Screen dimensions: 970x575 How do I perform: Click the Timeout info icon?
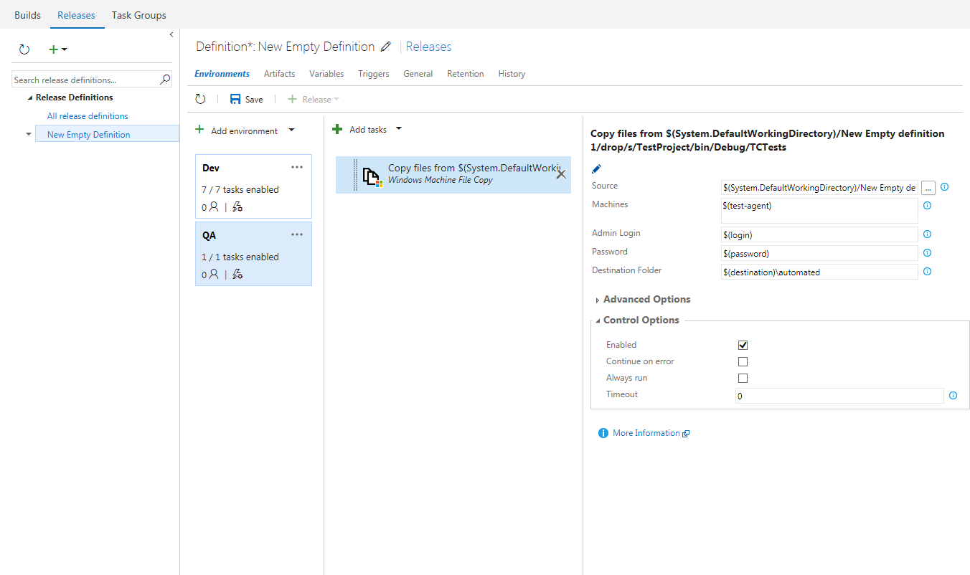pos(953,396)
